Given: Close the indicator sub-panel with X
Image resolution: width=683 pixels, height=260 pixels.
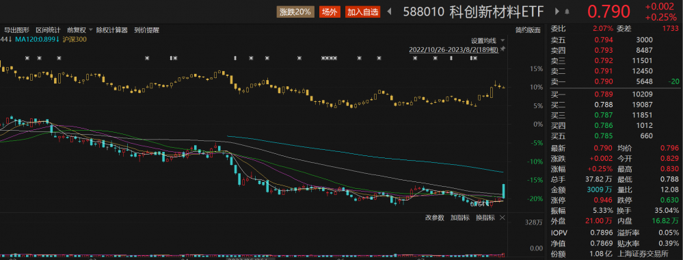Looking at the screenshot, I should point(502,218).
